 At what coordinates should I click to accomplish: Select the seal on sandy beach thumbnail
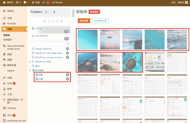point(110,62)
